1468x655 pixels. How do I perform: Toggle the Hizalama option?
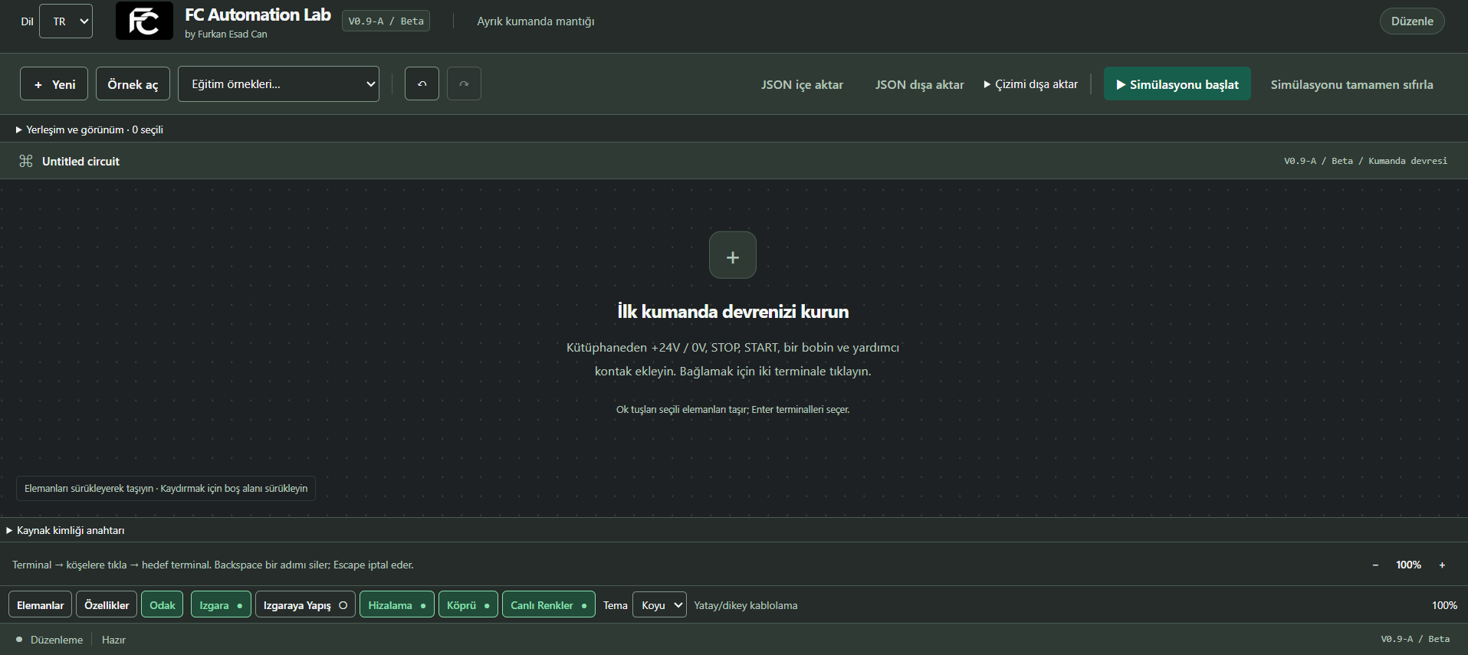click(397, 604)
